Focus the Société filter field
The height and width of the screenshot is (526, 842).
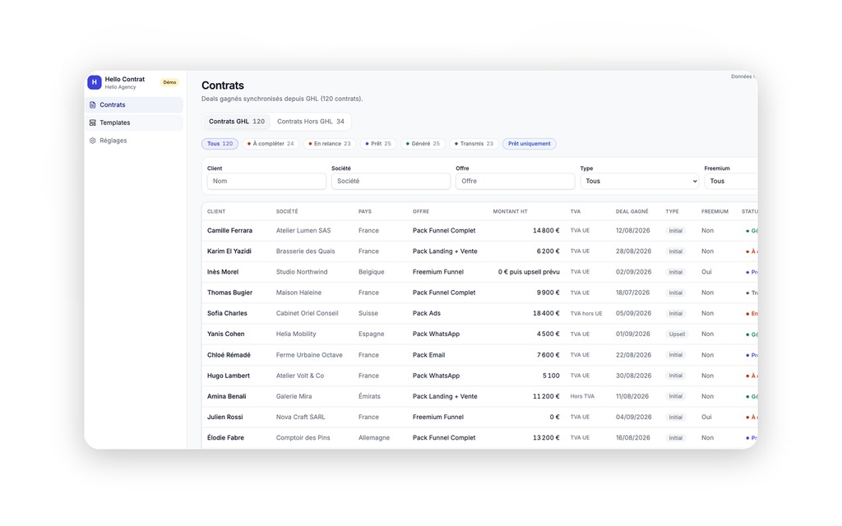[x=391, y=181]
